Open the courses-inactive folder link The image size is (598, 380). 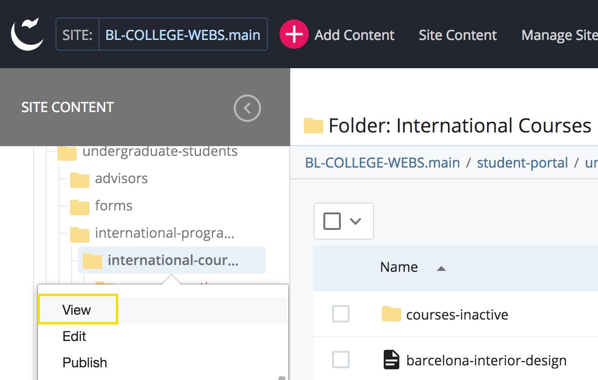(457, 314)
